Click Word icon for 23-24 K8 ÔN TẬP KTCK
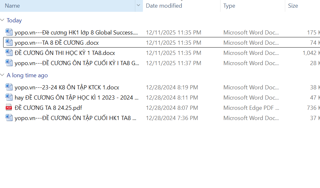 pyautogui.click(x=9, y=87)
